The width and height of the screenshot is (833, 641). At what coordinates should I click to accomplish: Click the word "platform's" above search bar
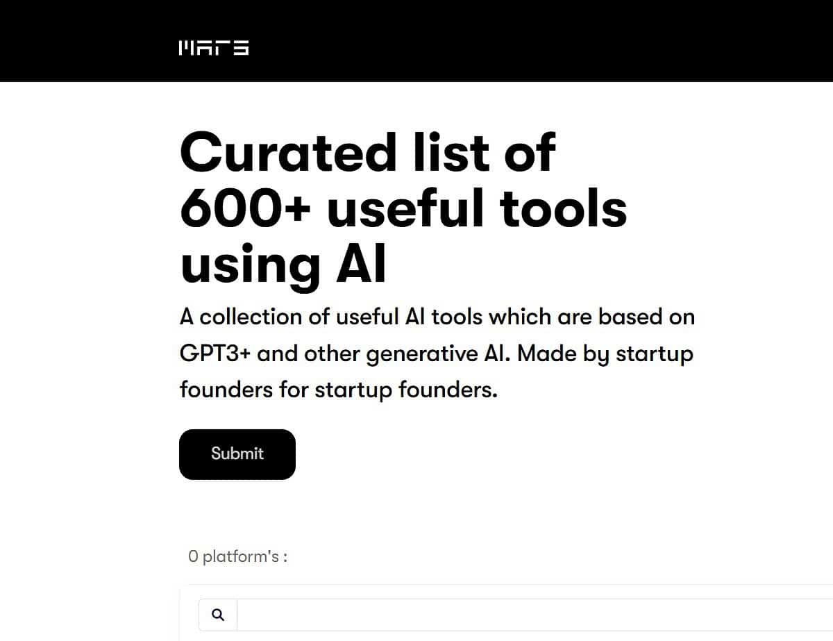[x=242, y=556]
